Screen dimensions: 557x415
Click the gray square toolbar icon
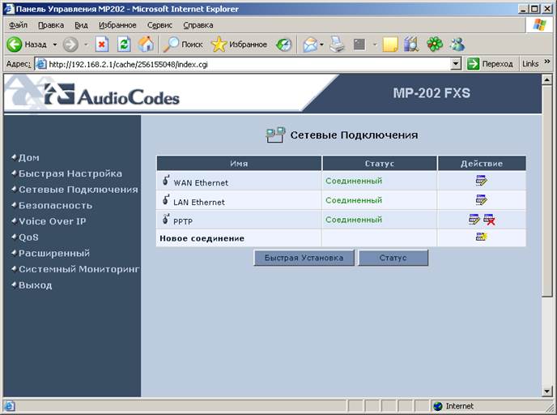tap(359, 45)
